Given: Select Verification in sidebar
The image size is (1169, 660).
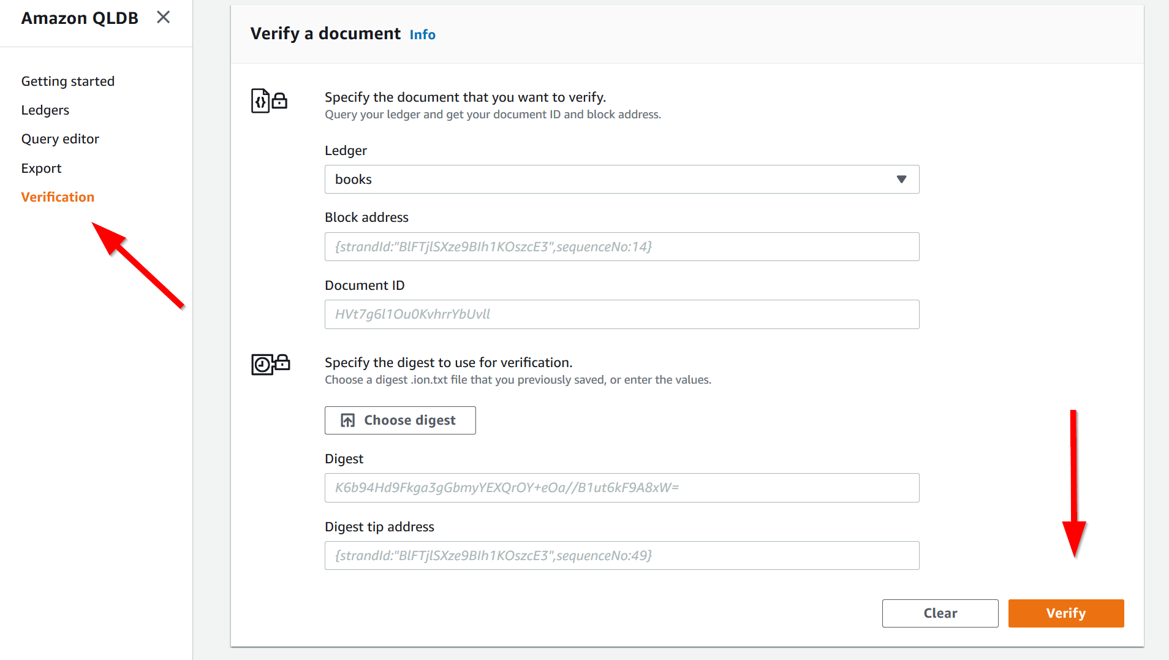Looking at the screenshot, I should [58, 197].
